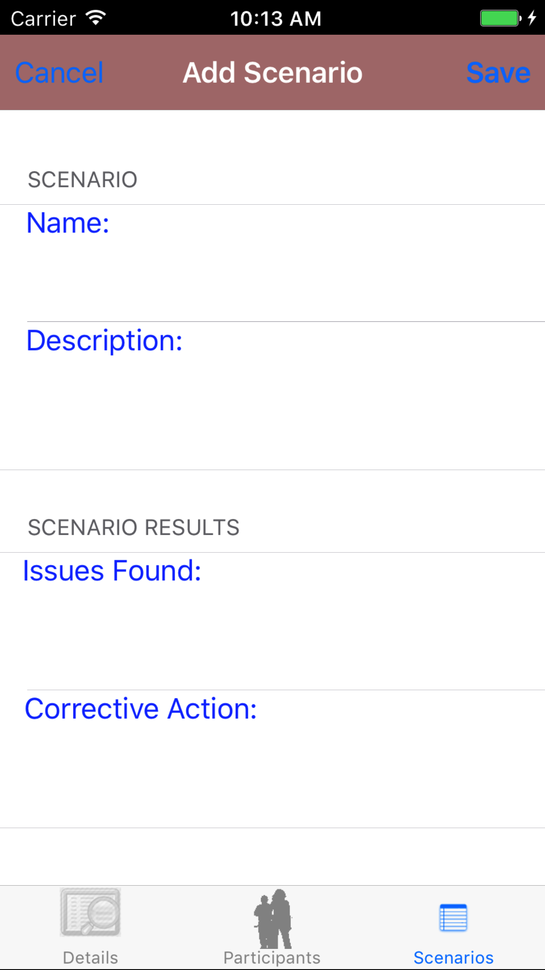Tap the SCENARIO section header
This screenshot has width=545, height=970.
pyautogui.click(x=82, y=180)
